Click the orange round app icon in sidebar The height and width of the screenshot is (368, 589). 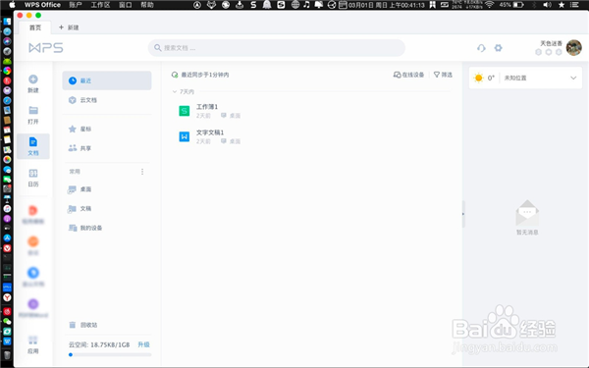33,241
